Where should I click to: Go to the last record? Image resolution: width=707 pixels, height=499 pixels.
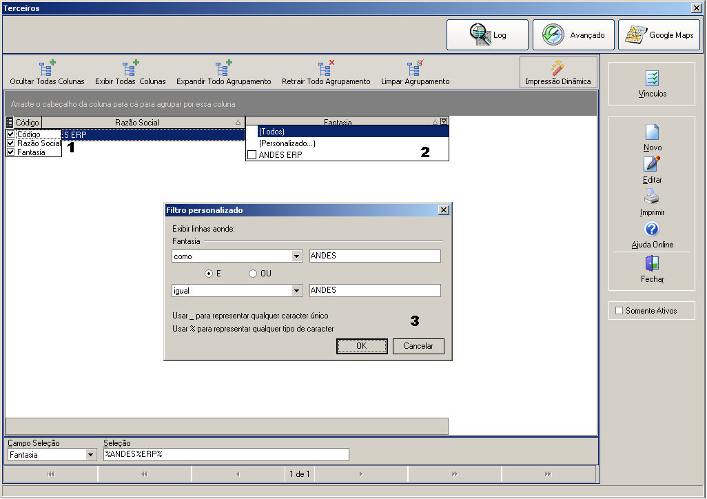click(548, 473)
